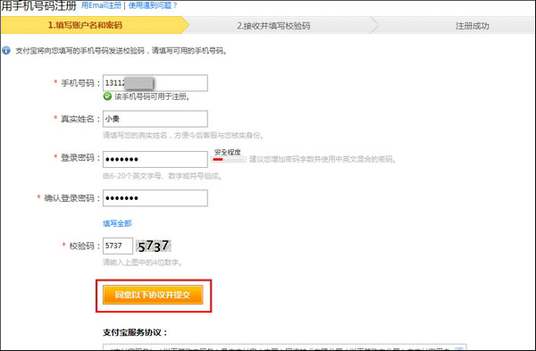This screenshot has width=536, height=351.
Task: Focus the 确认登录密码 field
Action: pyautogui.click(x=155, y=198)
